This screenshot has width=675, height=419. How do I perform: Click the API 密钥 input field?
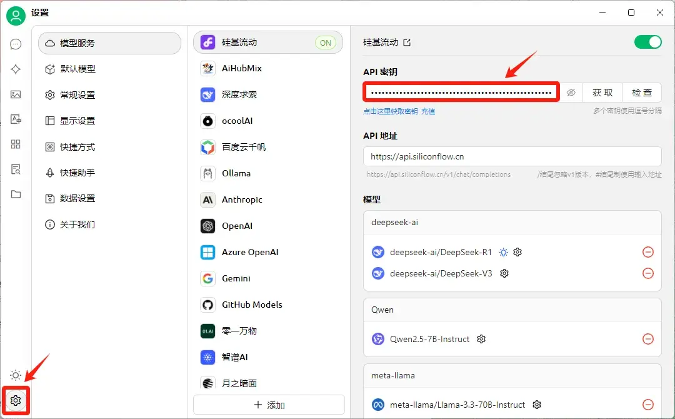pos(461,92)
